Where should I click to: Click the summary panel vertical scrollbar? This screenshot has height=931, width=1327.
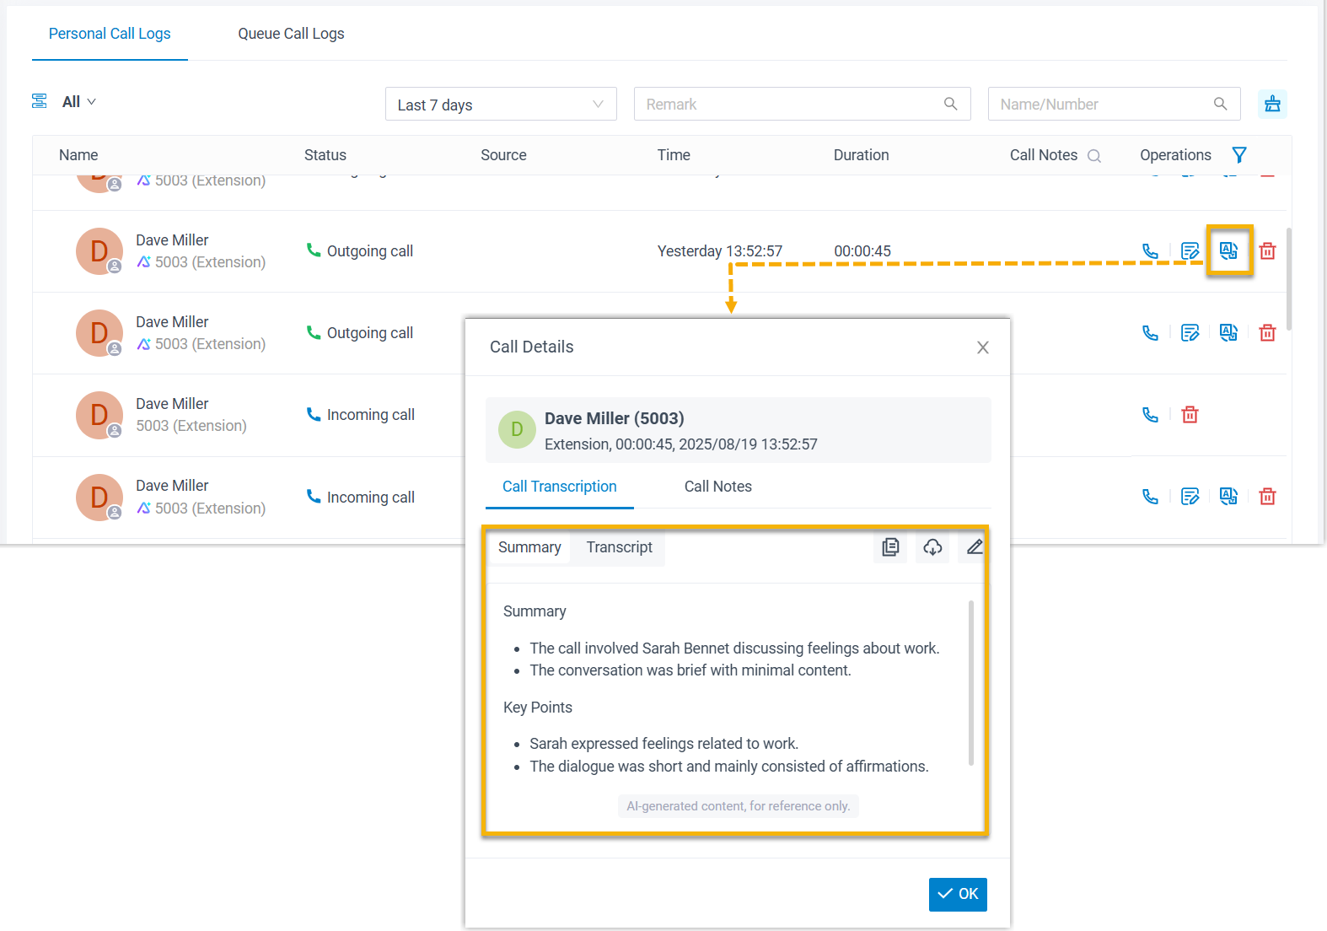(970, 682)
